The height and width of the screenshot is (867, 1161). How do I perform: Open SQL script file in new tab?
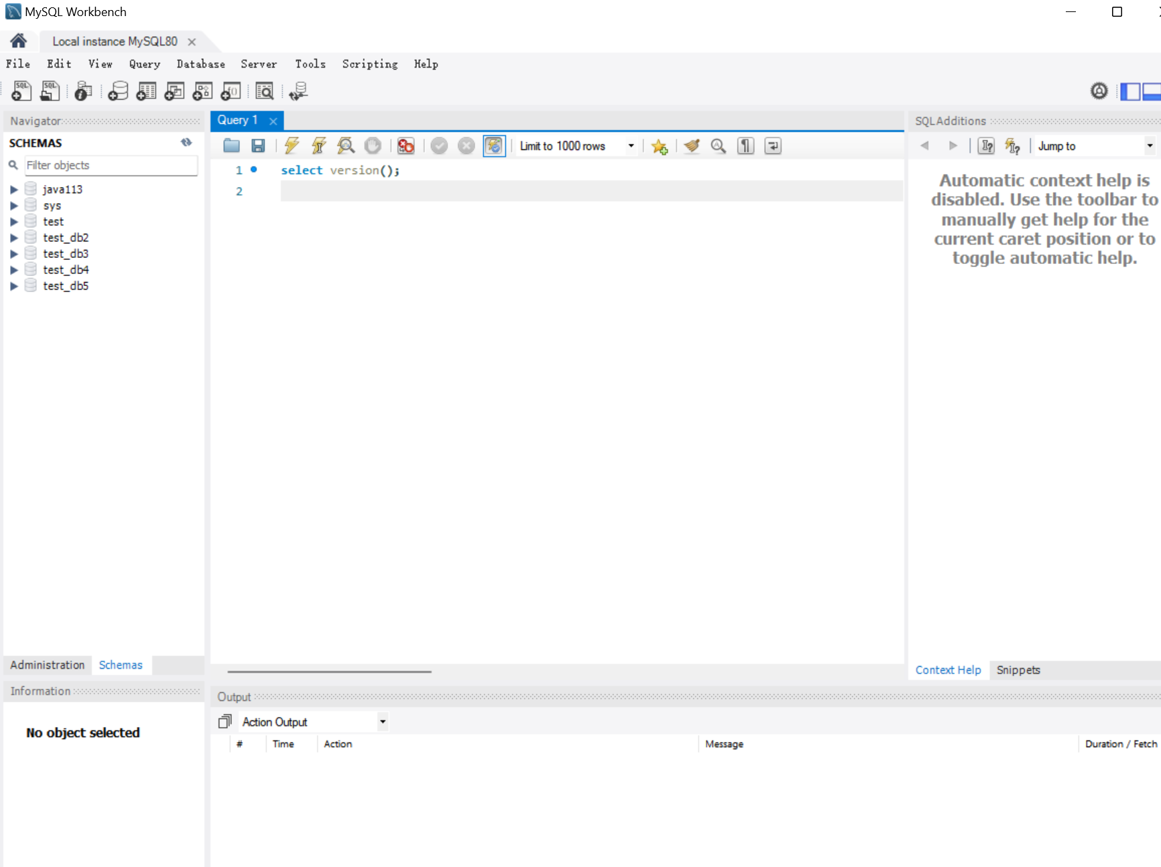(x=50, y=90)
